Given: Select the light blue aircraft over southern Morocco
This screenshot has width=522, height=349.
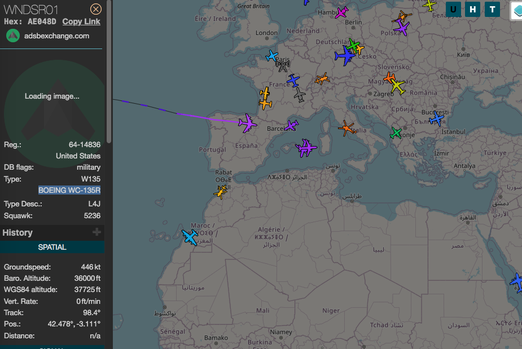Looking at the screenshot, I should [190, 237].
